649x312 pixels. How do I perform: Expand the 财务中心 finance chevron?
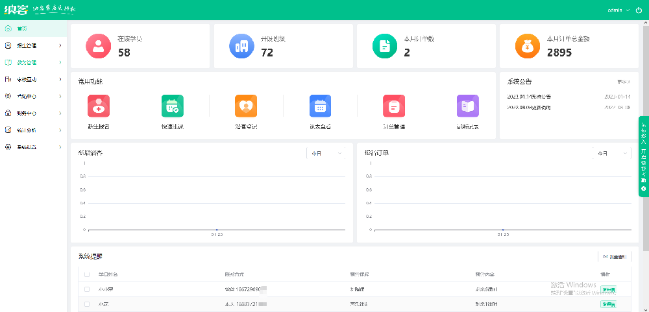point(60,113)
